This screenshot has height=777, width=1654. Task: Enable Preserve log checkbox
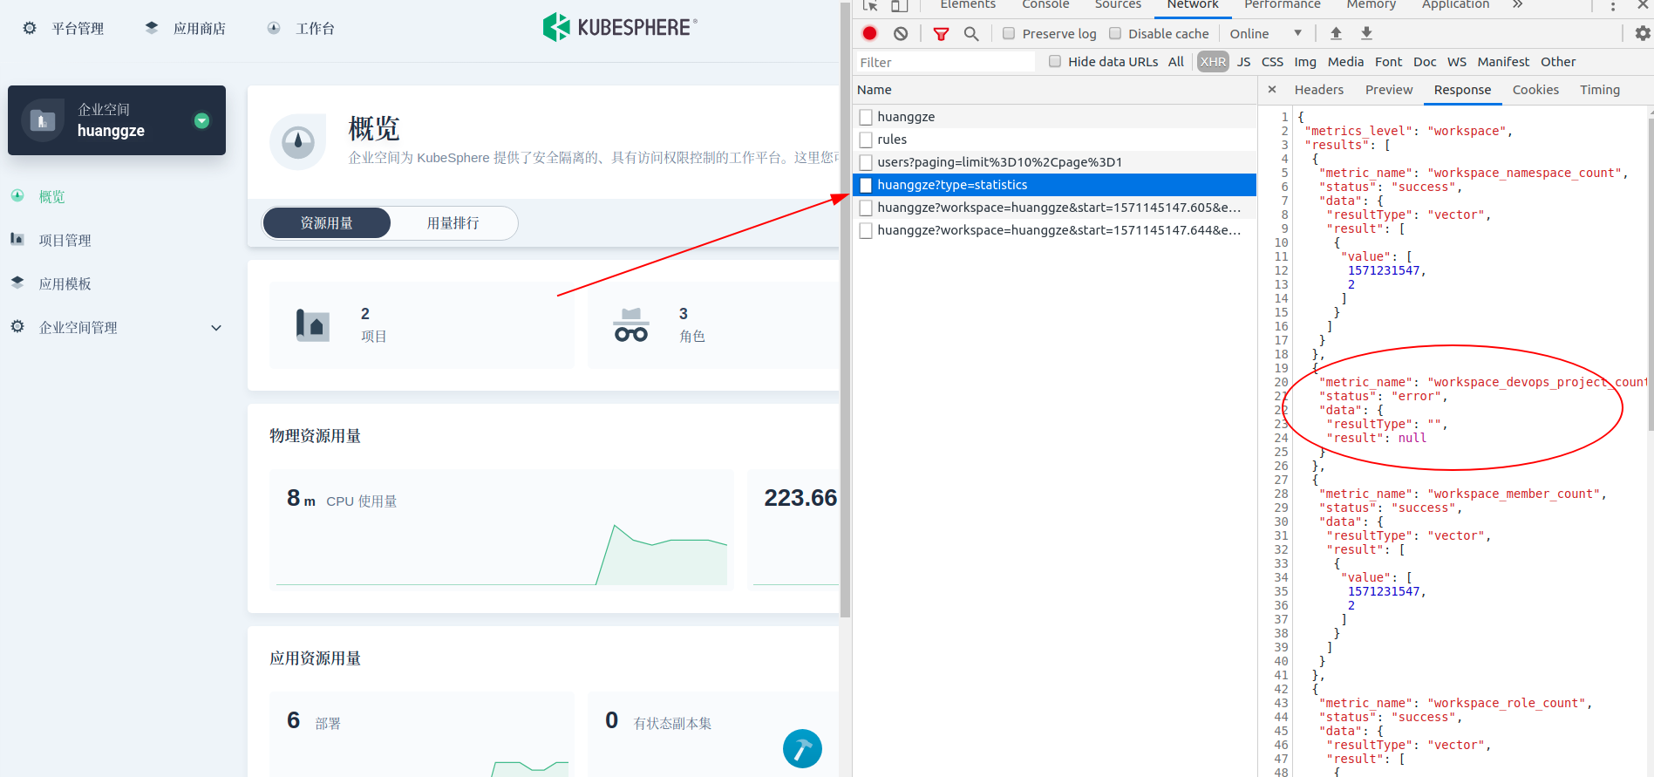click(x=1009, y=33)
